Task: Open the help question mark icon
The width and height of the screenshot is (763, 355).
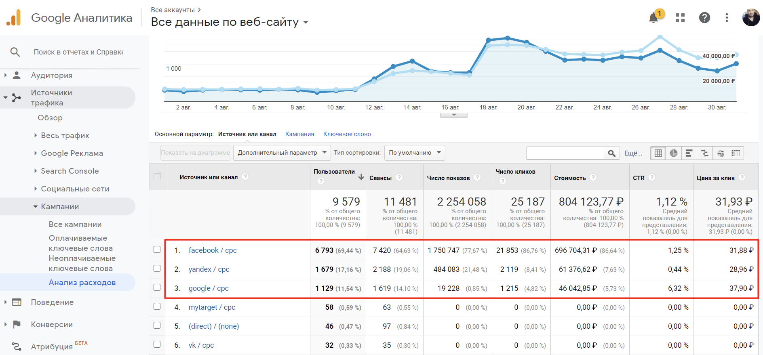Action: (x=704, y=18)
